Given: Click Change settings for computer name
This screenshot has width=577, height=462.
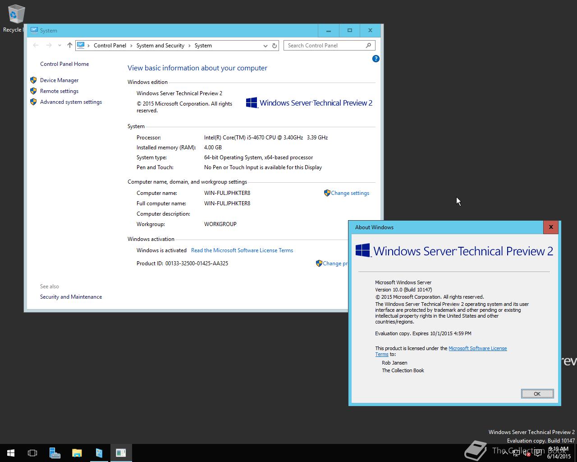Looking at the screenshot, I should (350, 193).
